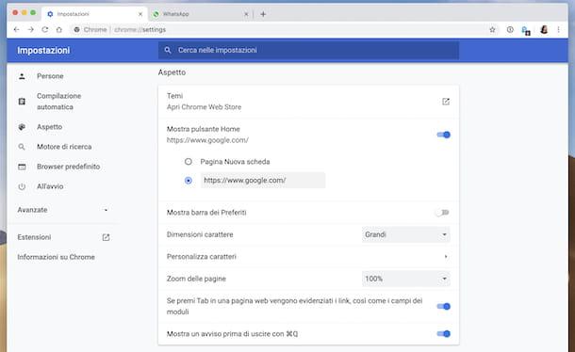Open Informazioni su Chrome
Viewport: 575px width, 352px height.
(x=56, y=257)
